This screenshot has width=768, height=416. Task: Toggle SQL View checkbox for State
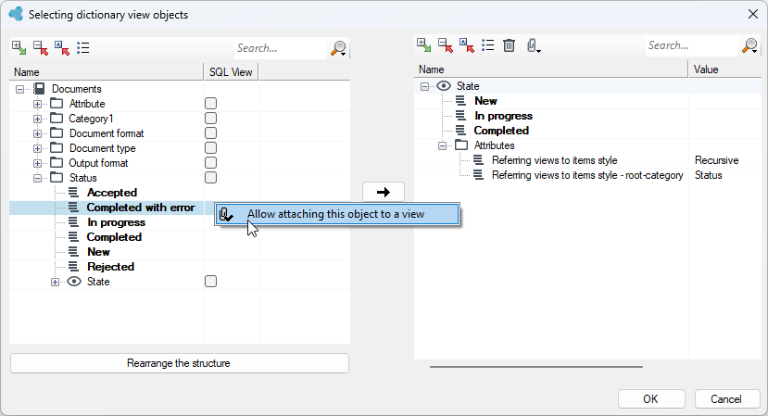click(x=210, y=282)
